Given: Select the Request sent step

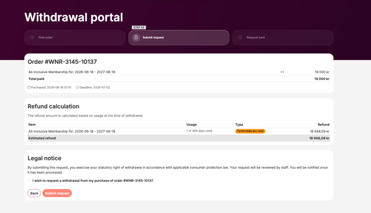Looking at the screenshot, I should (283, 37).
